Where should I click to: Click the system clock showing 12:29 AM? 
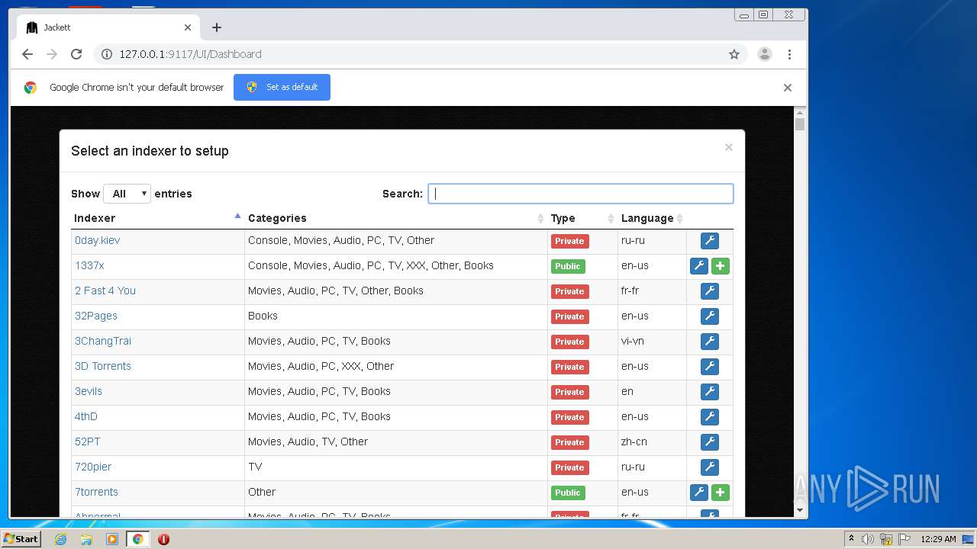coord(938,539)
